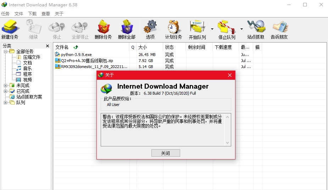Image resolution: width=328 pixels, height=190 pixels.
Task: Sort by the Time Left (剩余时间) column header
Action: click(x=199, y=47)
